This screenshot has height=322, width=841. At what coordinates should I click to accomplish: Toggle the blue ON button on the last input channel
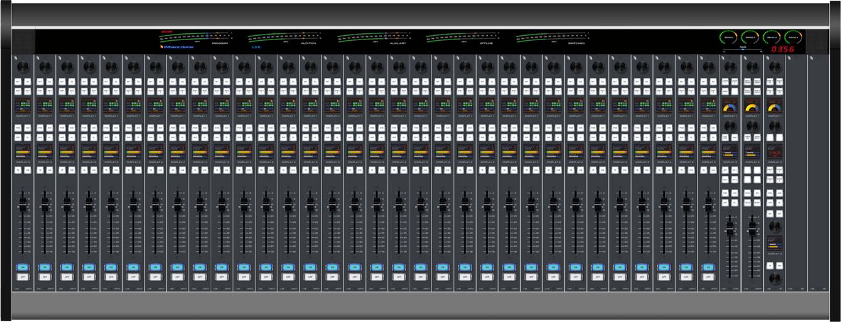click(708, 267)
